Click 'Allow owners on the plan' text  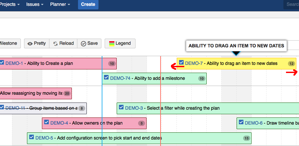97,123
